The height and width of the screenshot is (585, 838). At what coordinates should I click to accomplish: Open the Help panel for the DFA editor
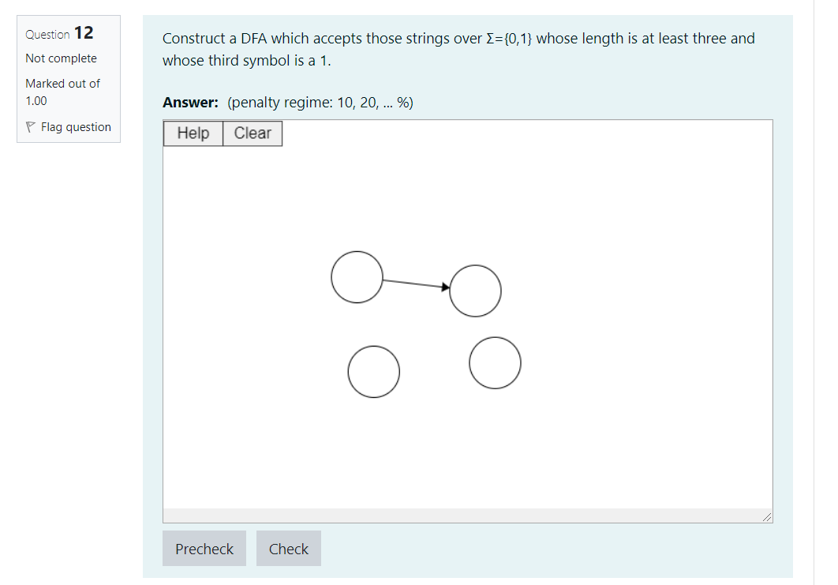point(193,133)
